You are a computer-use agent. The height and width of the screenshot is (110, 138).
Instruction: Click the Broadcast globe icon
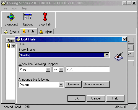click(11, 17)
